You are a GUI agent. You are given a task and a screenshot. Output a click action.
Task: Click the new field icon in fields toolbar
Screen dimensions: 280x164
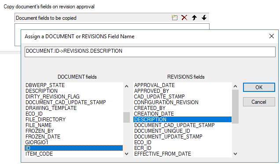174,18
